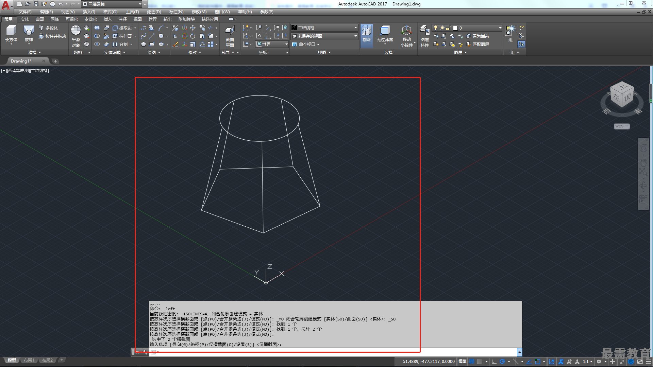This screenshot has width=653, height=367.
Task: Open the 三维建模 workspace dropdown
Action: 112,4
